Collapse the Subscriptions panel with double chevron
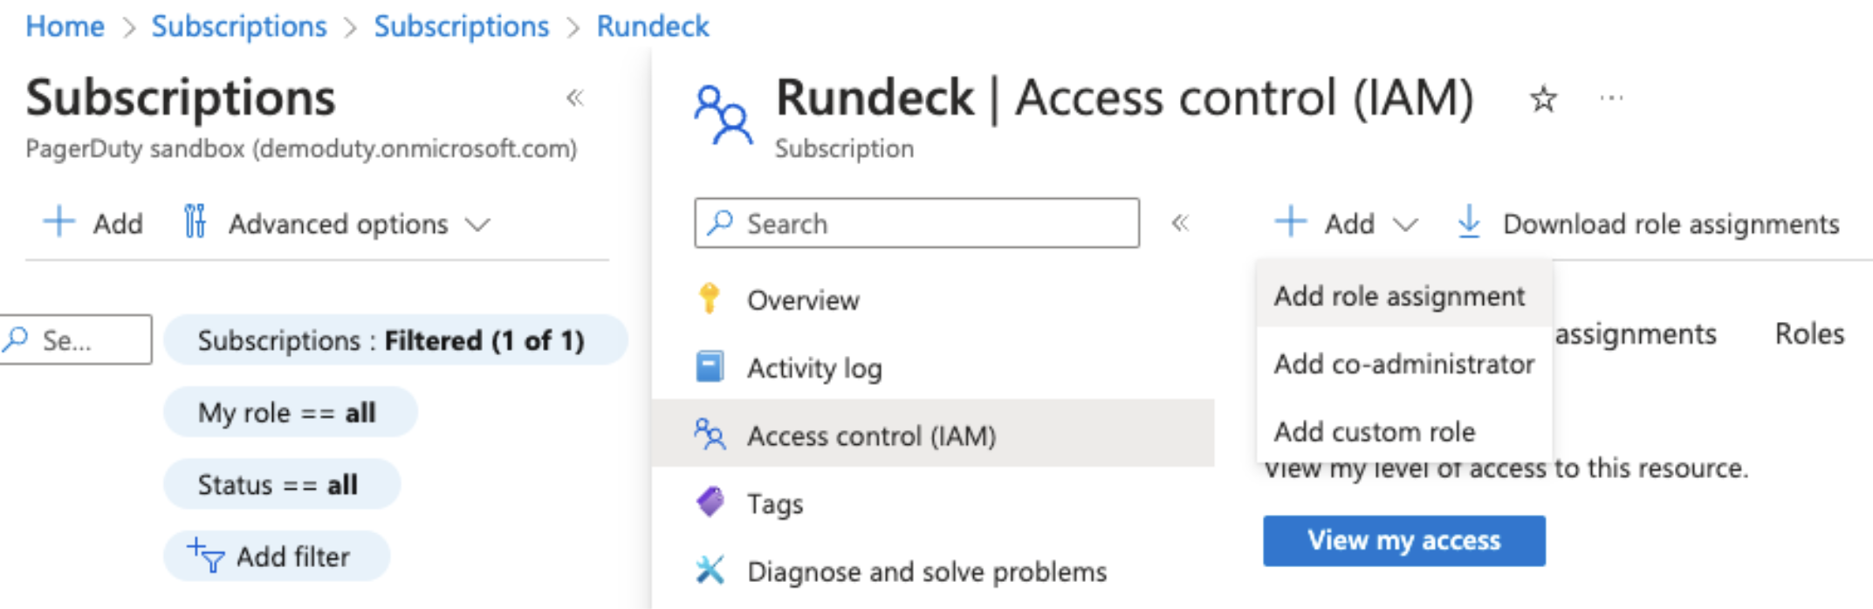The height and width of the screenshot is (609, 1873). [574, 98]
